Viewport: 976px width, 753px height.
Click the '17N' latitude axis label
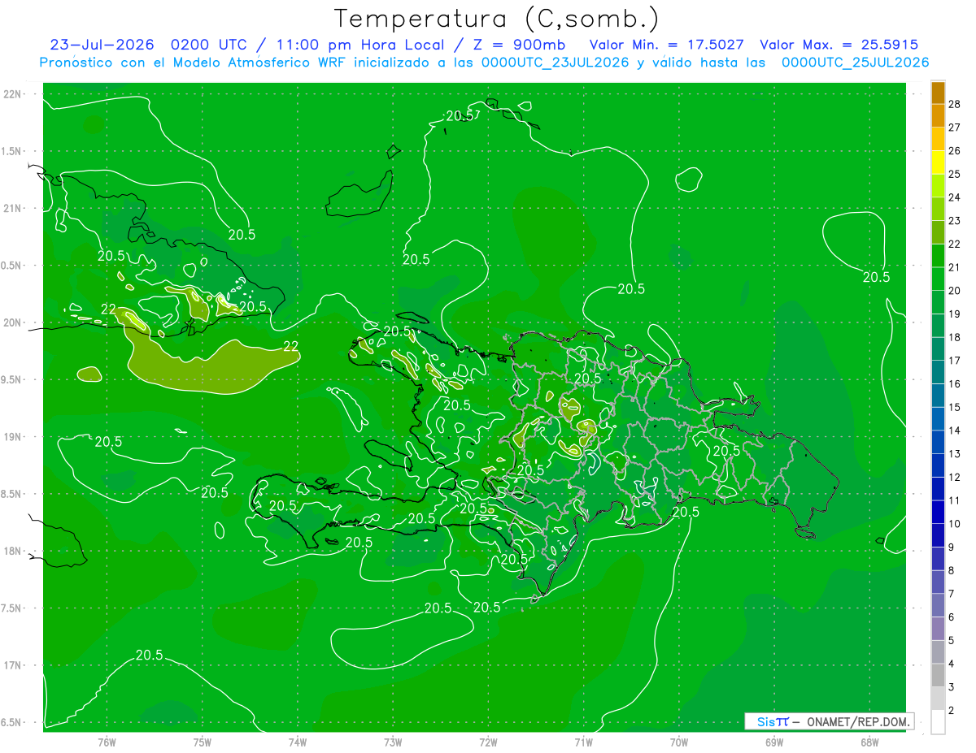coord(11,665)
